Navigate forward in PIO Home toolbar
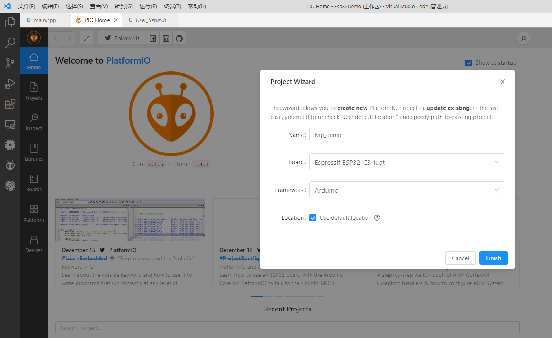The width and height of the screenshot is (552, 338). pyautogui.click(x=69, y=38)
